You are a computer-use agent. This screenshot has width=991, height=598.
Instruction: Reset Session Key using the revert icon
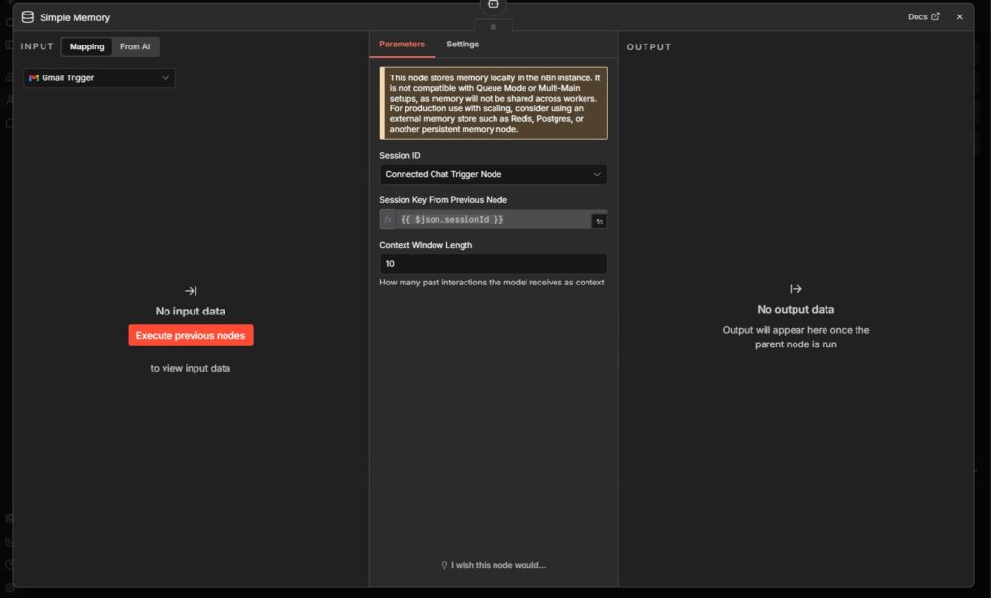point(599,220)
